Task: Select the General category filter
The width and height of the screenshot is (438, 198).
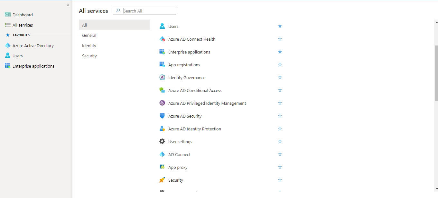Action: coord(114,35)
